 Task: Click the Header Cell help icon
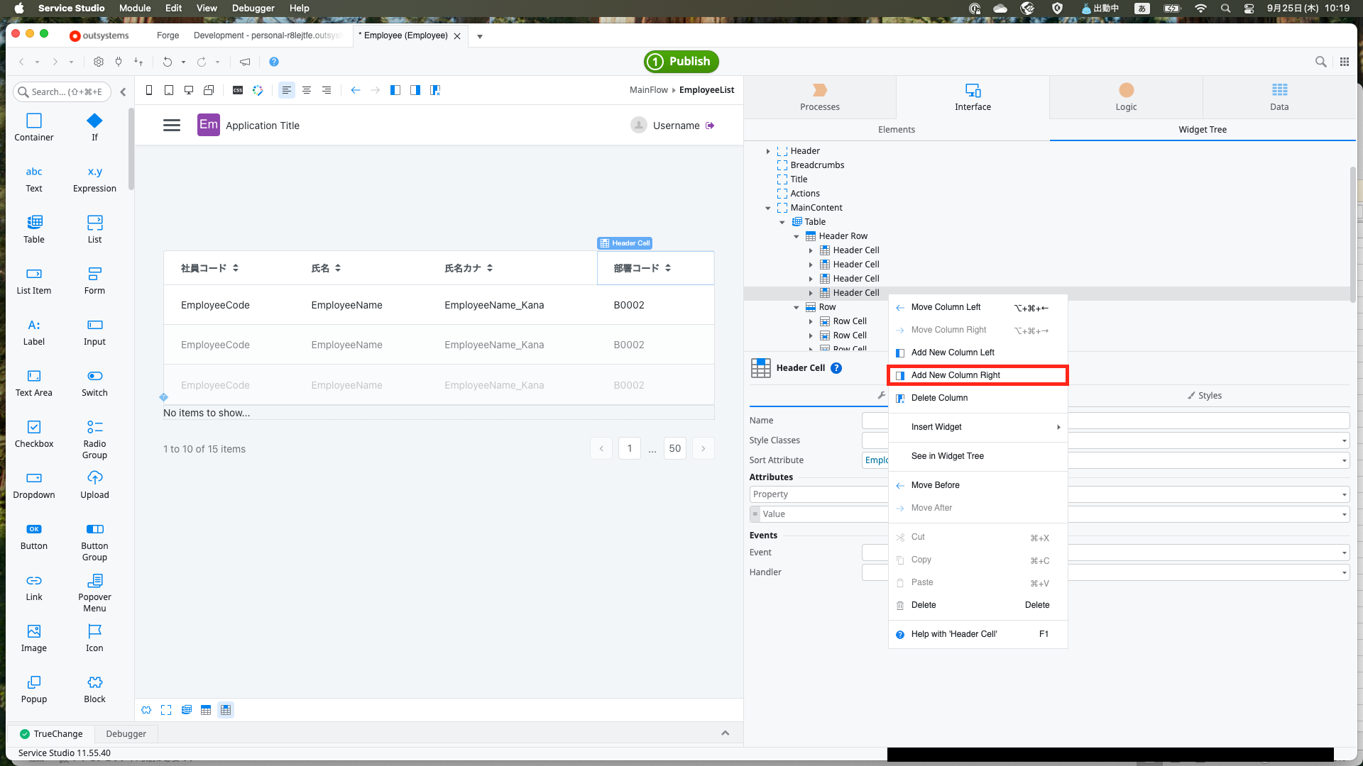coord(836,368)
